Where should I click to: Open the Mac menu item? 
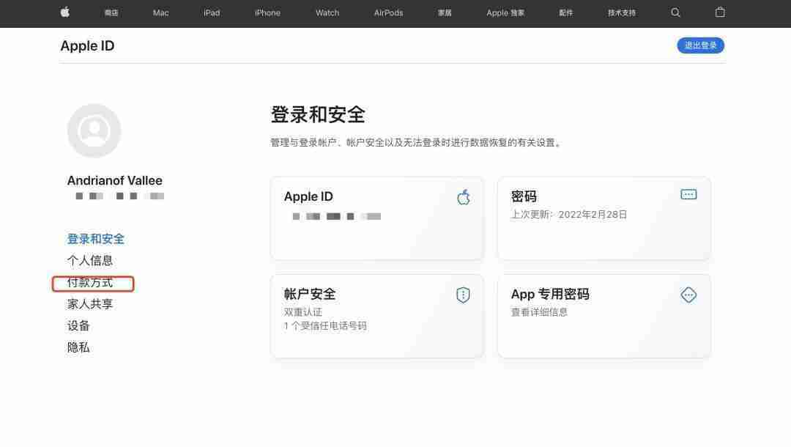160,12
